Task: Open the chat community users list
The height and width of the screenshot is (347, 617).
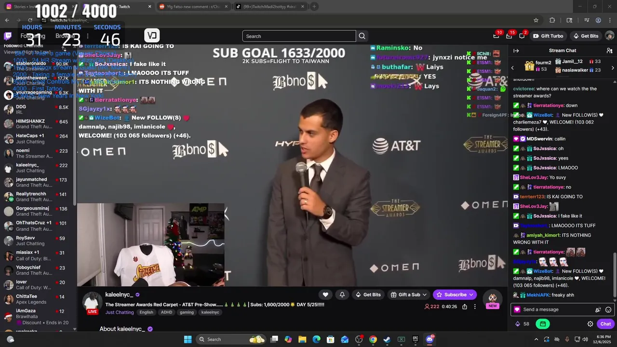Action: tap(609, 51)
